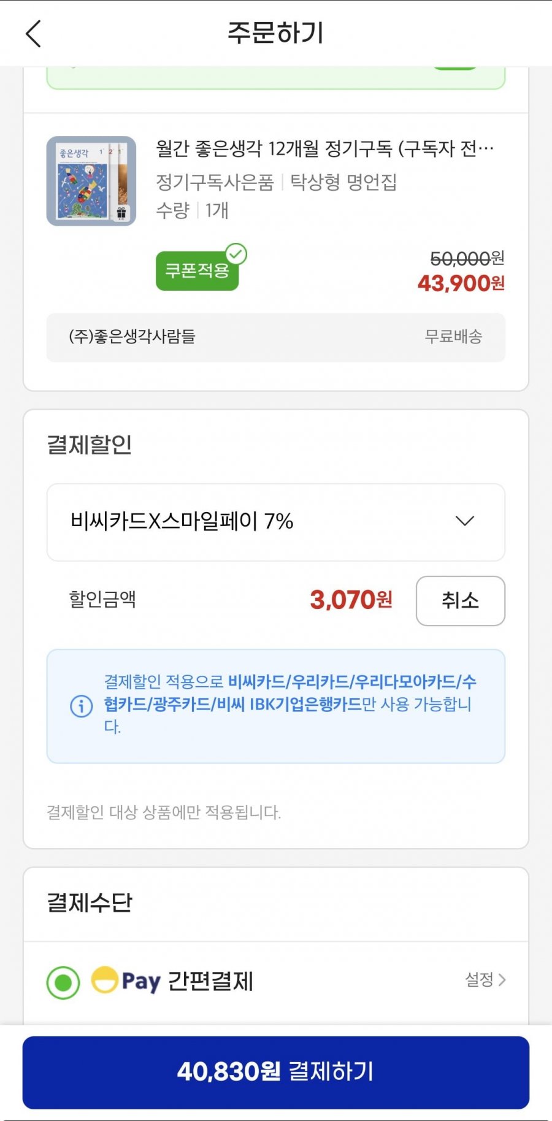This screenshot has height=1121, width=552.
Task: Tap the info icon in the blue notice
Action: [82, 706]
